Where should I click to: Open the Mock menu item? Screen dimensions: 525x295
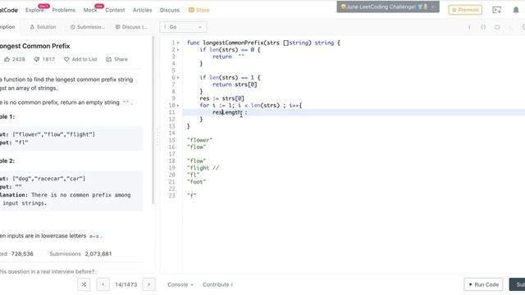click(x=90, y=10)
